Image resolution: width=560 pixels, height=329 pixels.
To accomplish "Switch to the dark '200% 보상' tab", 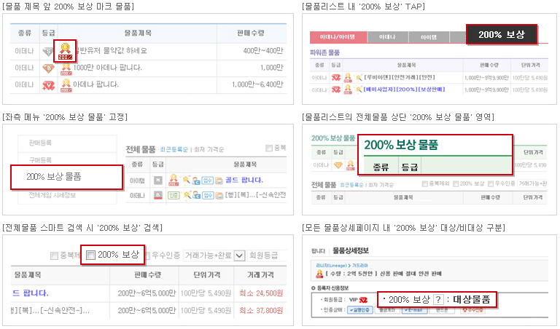I will click(x=501, y=35).
